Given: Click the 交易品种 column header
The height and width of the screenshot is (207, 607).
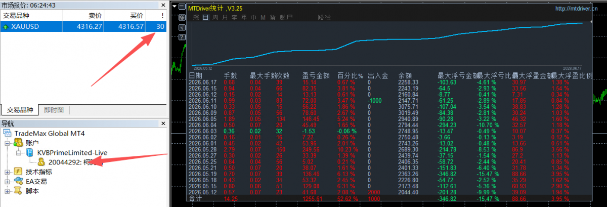Looking at the screenshot, I should tap(31, 15).
